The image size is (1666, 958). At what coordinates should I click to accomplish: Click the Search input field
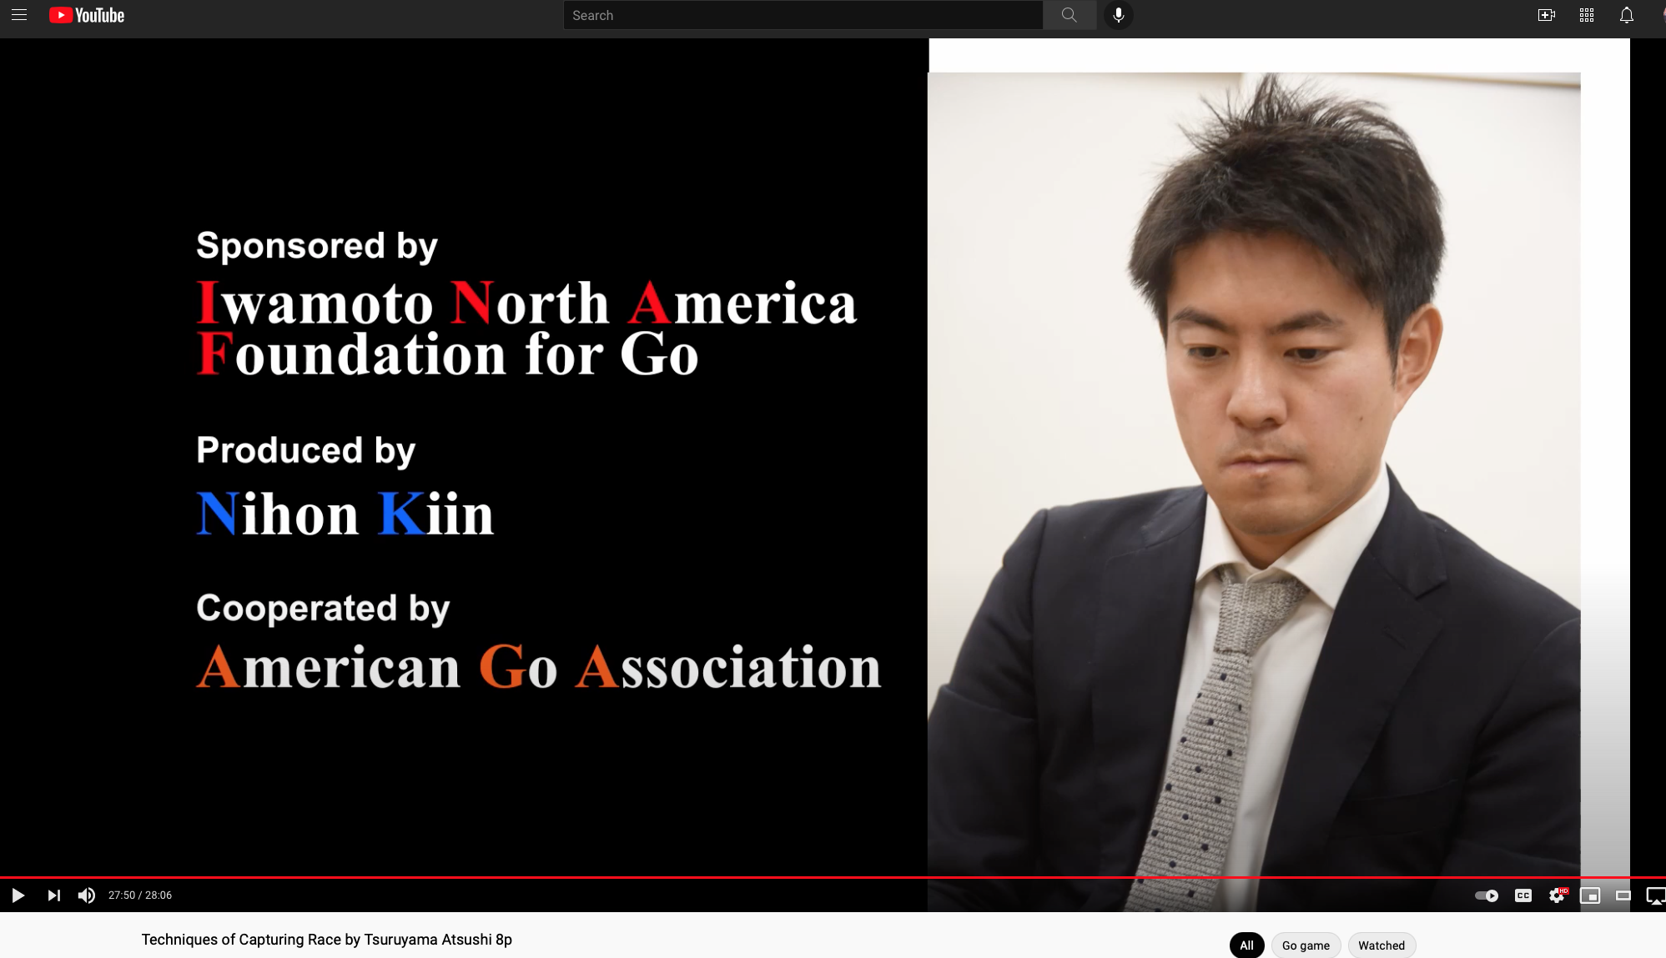(803, 15)
